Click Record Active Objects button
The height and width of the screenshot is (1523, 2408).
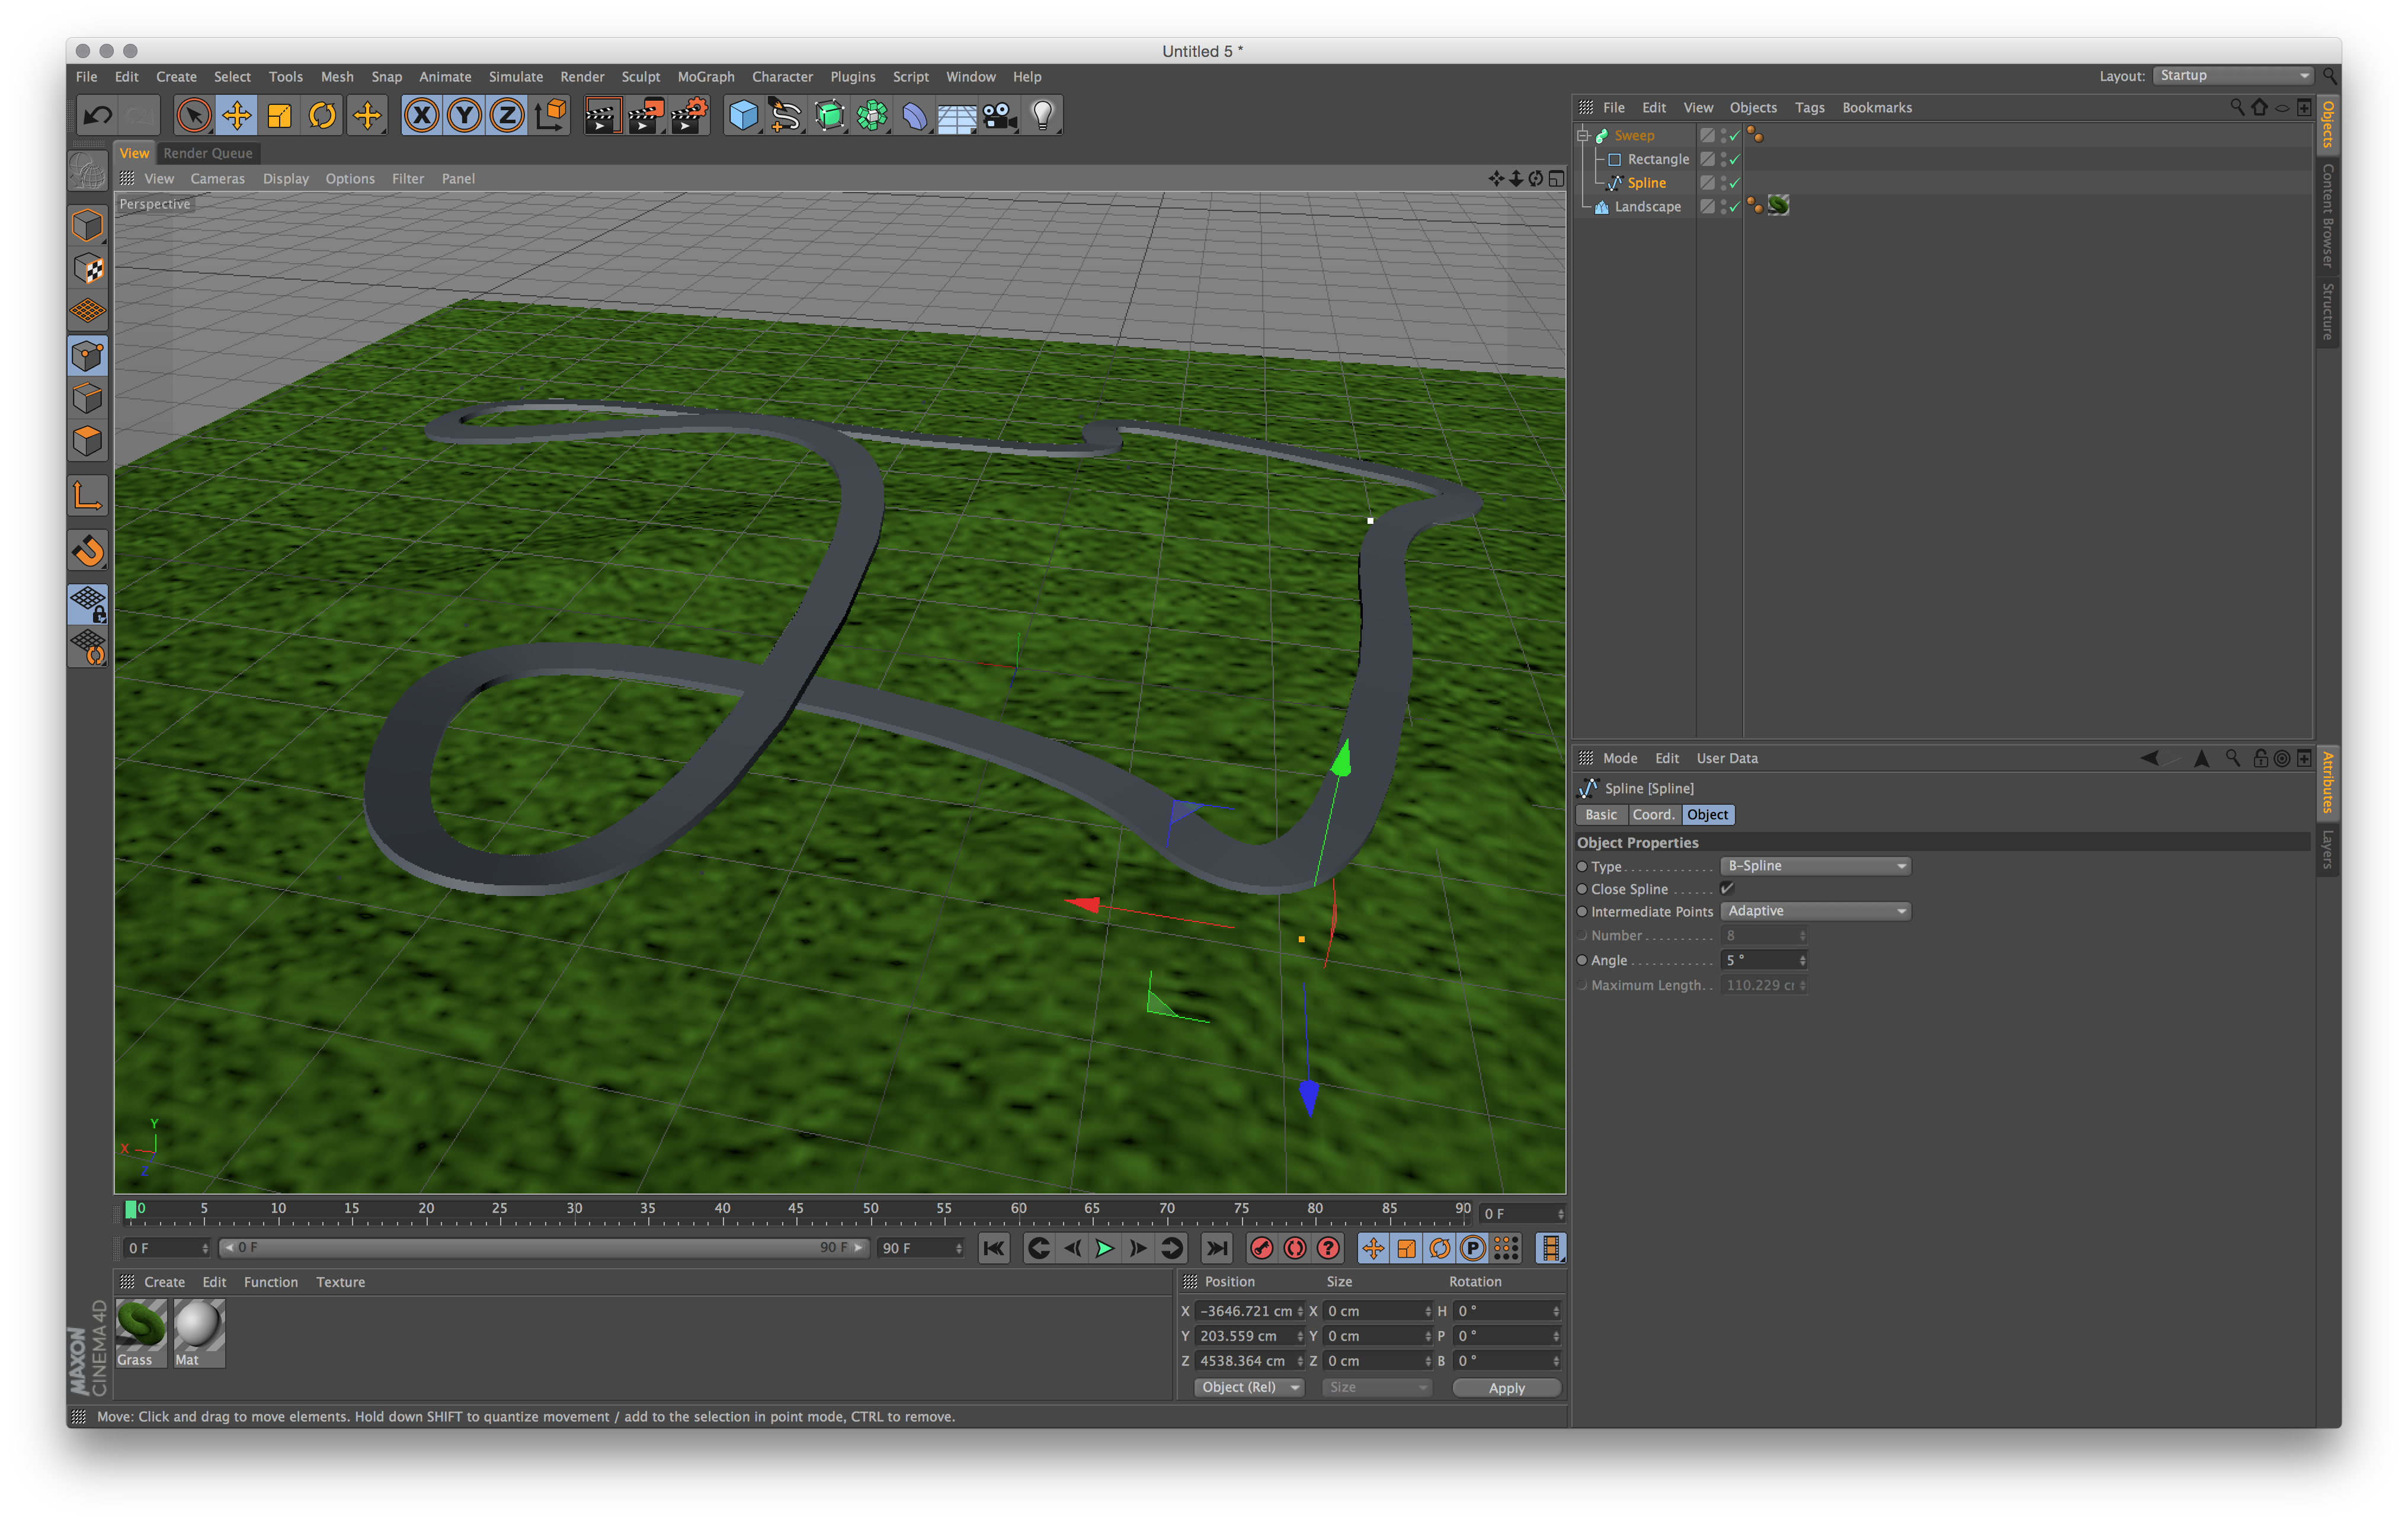coord(1262,1248)
